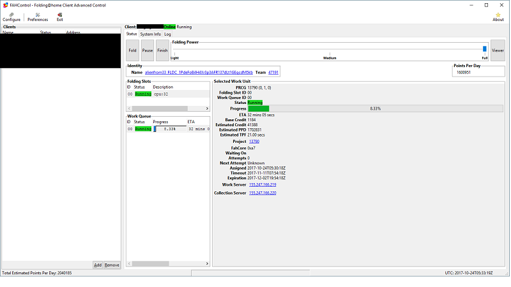Switch to the Status tab
This screenshot has height=287, width=511.
point(132,34)
